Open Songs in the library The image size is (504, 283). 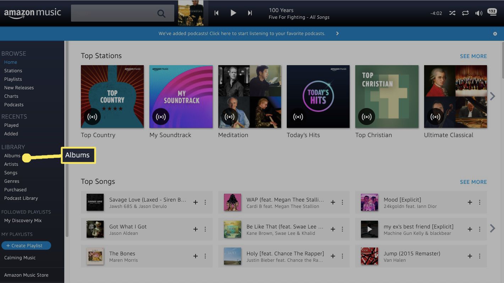pos(11,172)
